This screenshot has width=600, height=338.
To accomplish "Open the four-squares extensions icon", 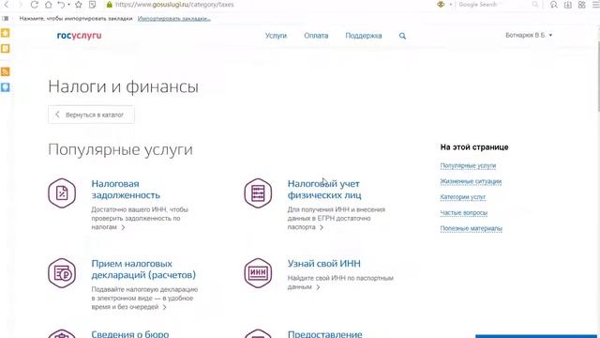I will [x=581, y=5].
